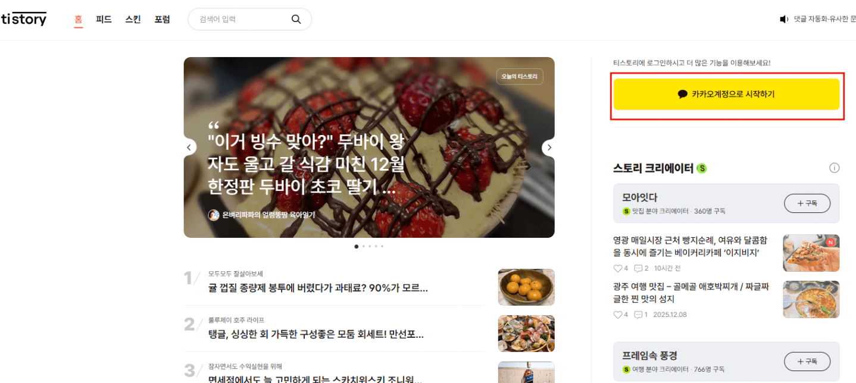This screenshot has width=856, height=383.
Task: Click the search magnifier icon
Action: point(296,19)
